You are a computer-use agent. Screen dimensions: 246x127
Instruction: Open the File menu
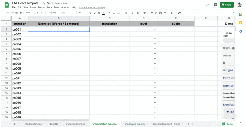click(x=14, y=7)
